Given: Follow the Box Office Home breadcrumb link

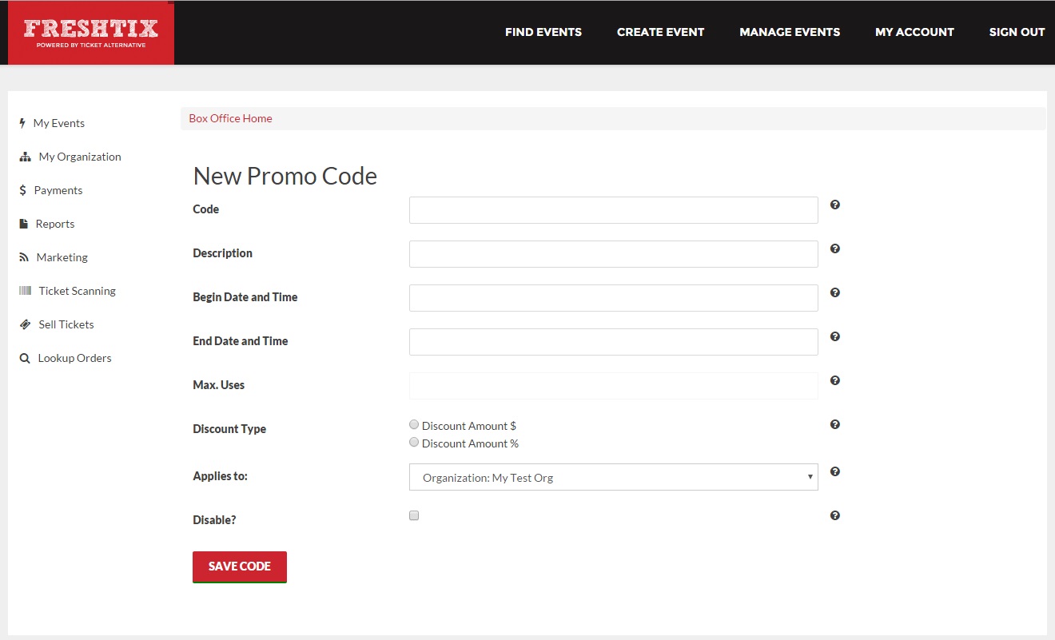Looking at the screenshot, I should pyautogui.click(x=230, y=118).
